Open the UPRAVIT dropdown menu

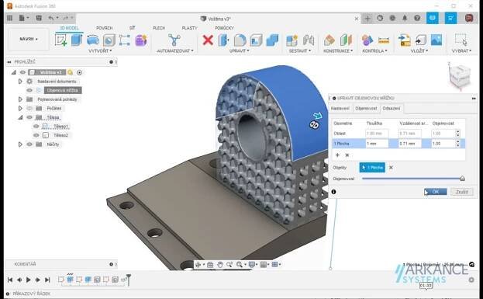click(x=239, y=50)
